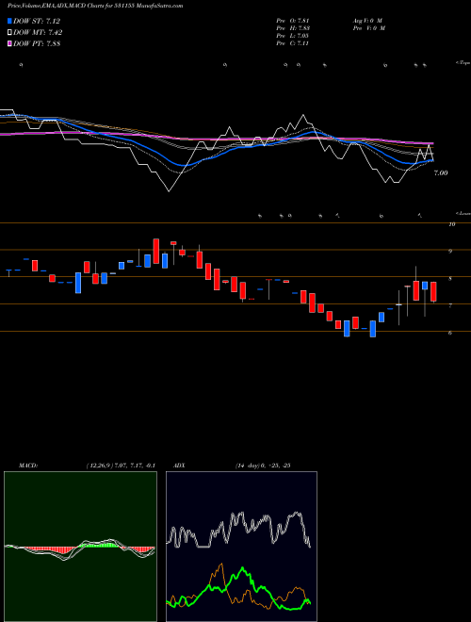The width and height of the screenshot is (471, 622).
Task: Click the blue DOW ST legend swatch
Action: 9,21
